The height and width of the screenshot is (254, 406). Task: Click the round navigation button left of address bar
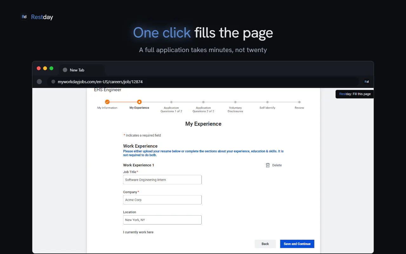39,82
